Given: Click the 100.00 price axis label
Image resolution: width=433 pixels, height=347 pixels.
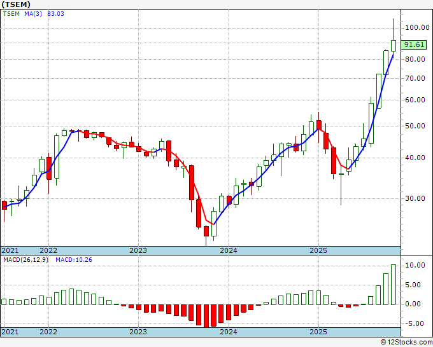Looking at the screenshot, I should [417, 27].
